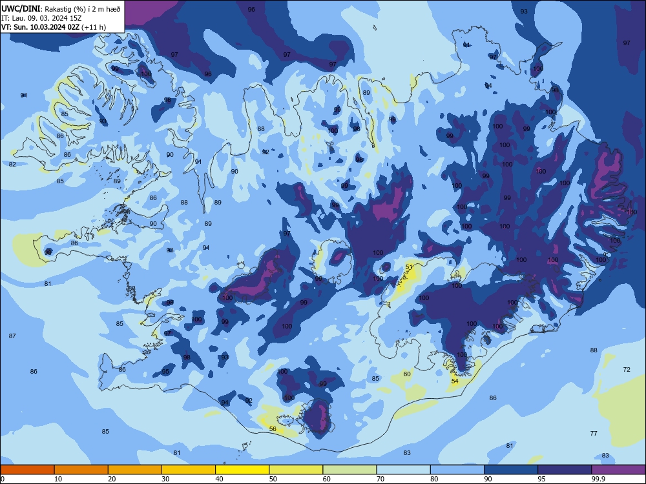Click the 'IT: Lau. 09. 03. 2024 15Z' line
646x484 pixels.
click(x=41, y=18)
